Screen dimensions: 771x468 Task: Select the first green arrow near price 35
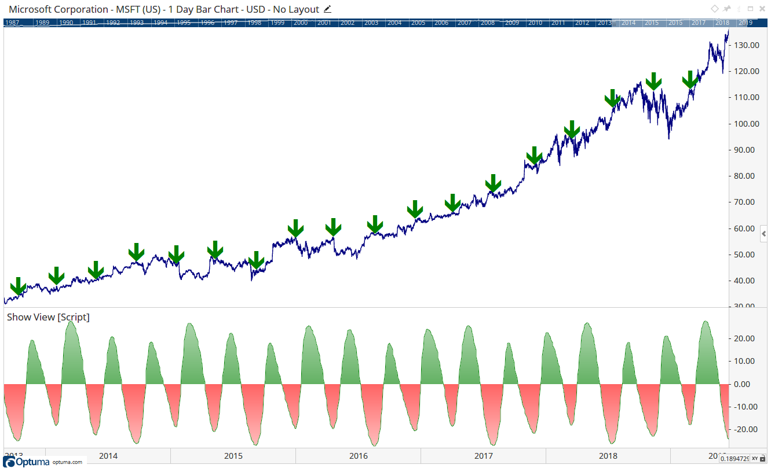pos(18,286)
